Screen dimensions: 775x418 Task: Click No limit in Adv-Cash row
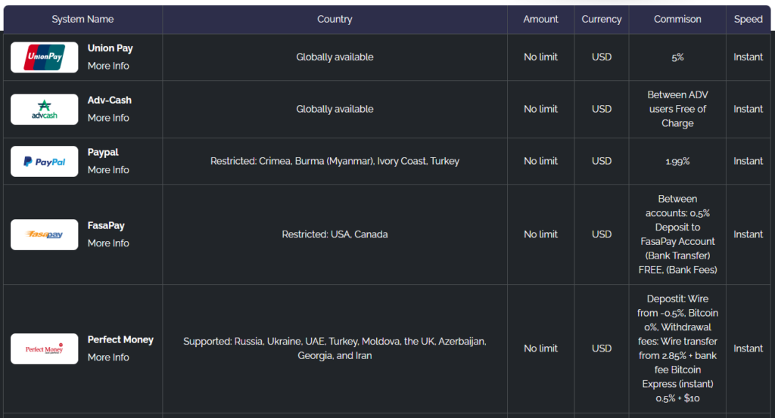tap(540, 109)
